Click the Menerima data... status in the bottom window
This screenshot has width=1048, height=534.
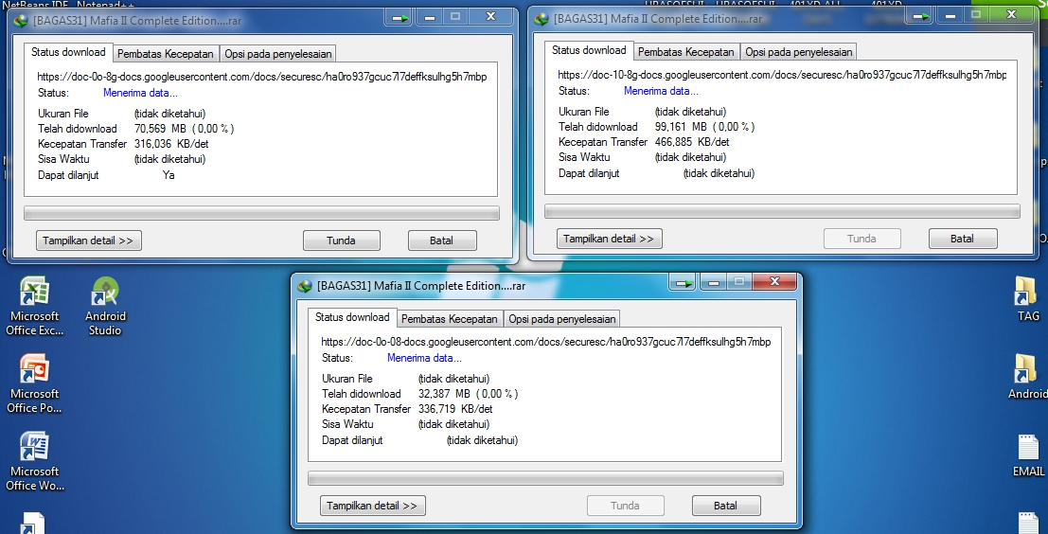[424, 358]
